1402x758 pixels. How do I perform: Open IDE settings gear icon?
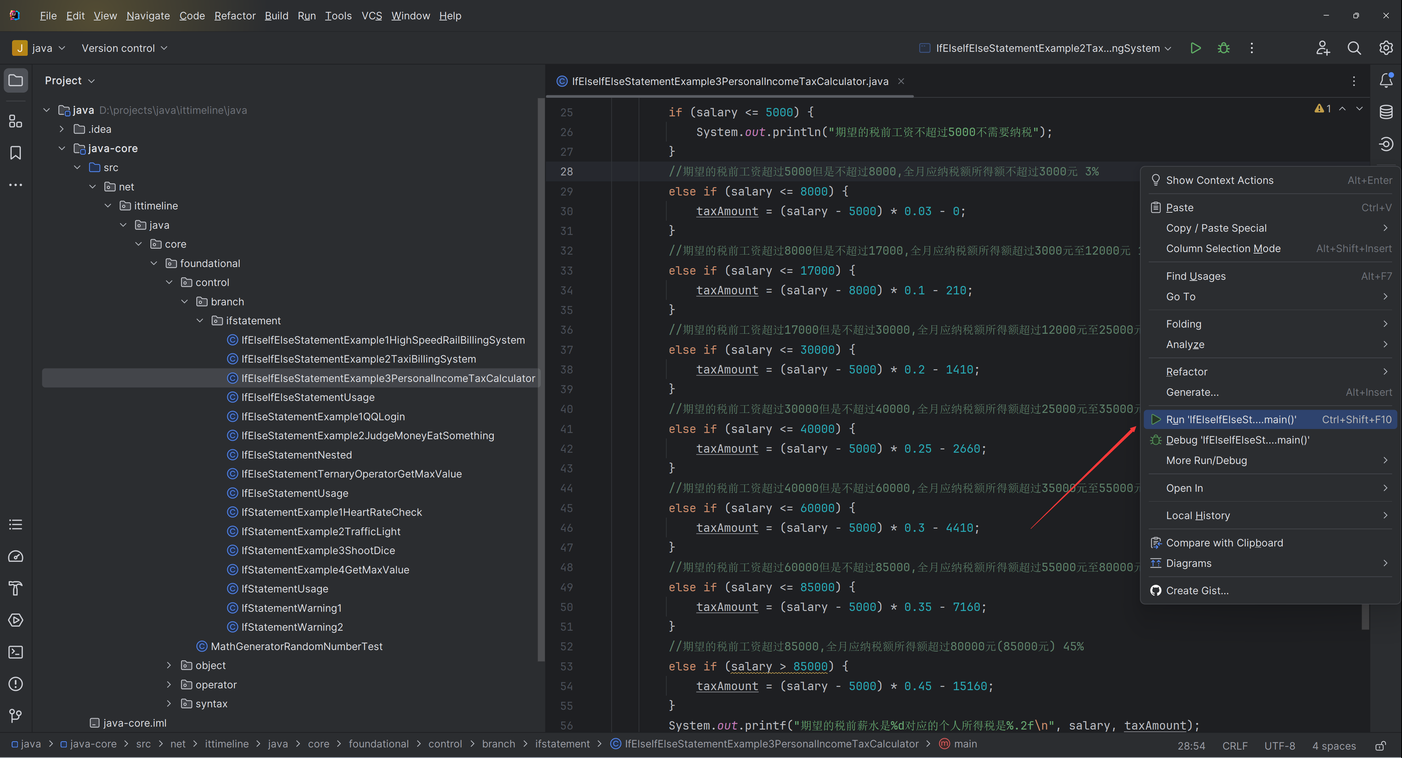[1386, 48]
